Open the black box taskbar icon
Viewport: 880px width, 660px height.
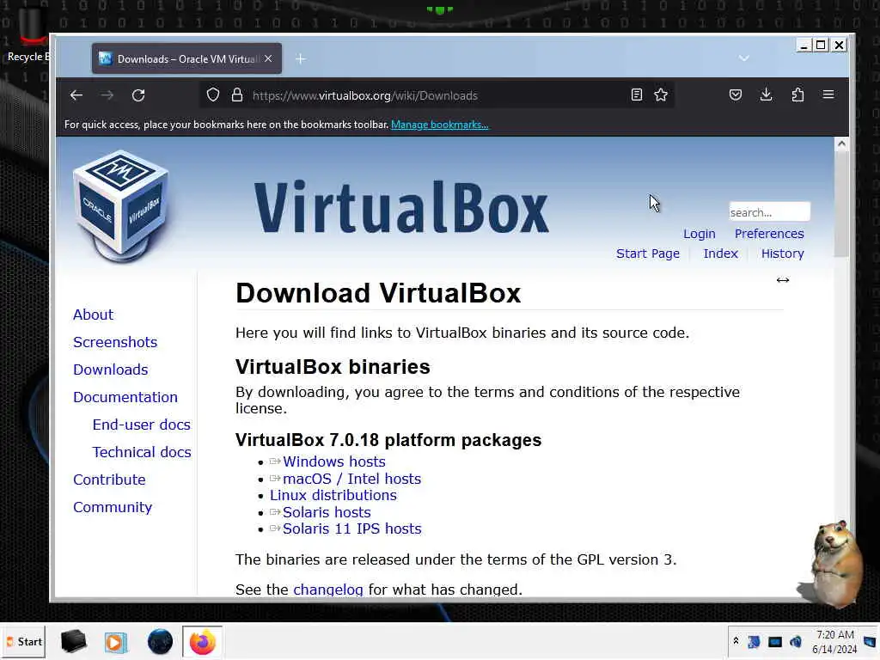[74, 641]
